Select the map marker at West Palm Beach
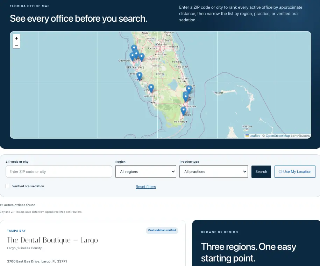 [x=189, y=90]
